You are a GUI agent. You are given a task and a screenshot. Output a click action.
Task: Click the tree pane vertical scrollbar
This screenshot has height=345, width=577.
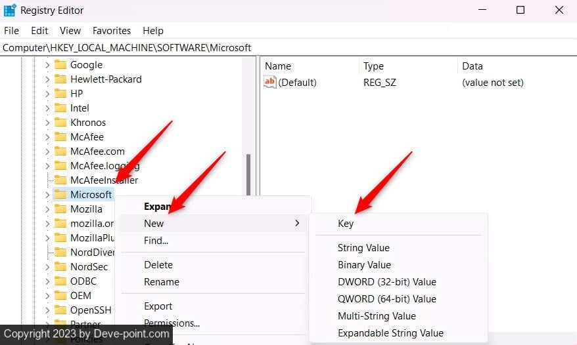point(248,174)
